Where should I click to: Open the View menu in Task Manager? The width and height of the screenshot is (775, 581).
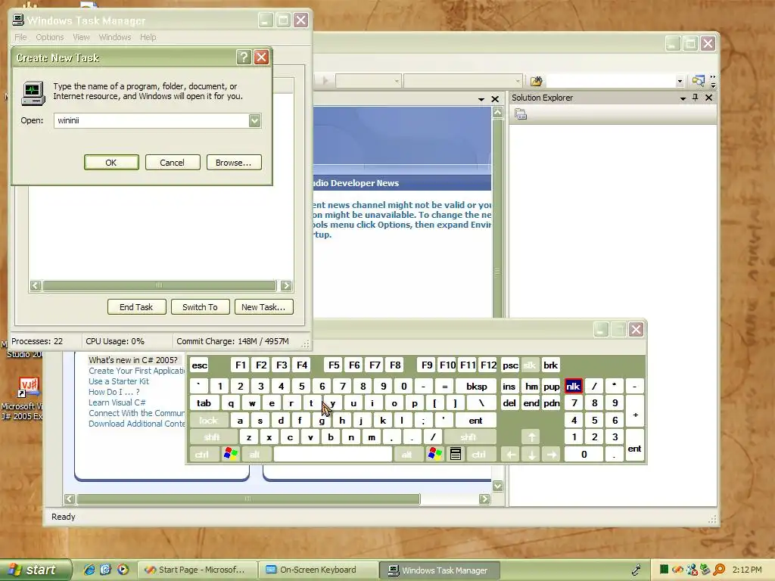click(81, 37)
